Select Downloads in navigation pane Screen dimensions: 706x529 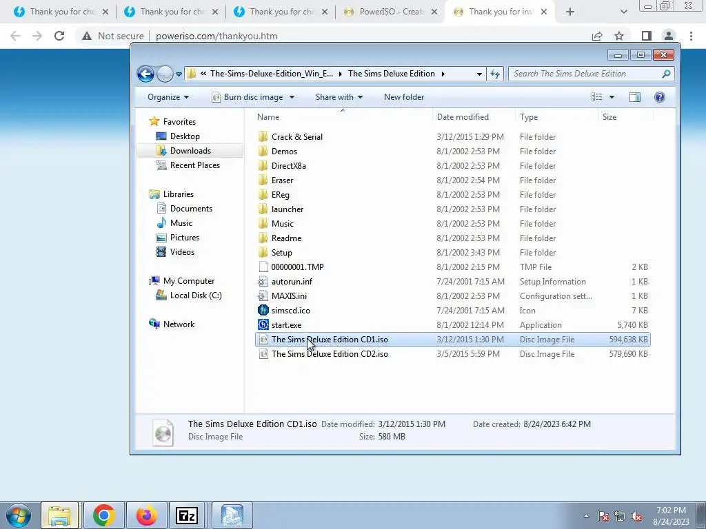point(190,151)
